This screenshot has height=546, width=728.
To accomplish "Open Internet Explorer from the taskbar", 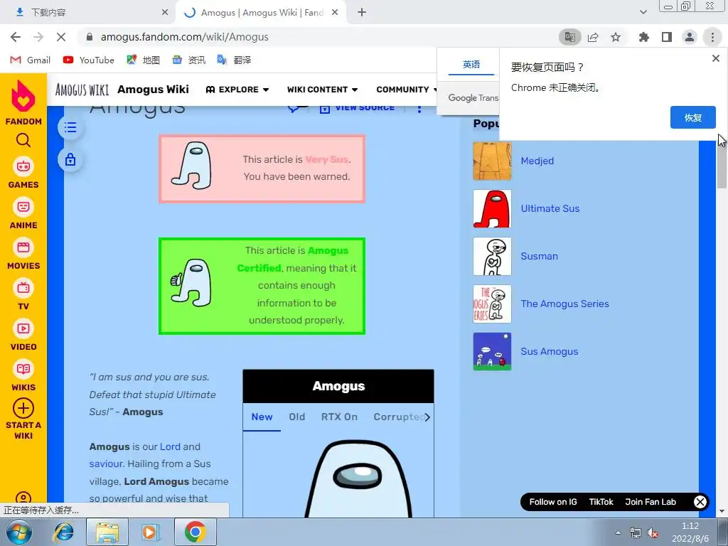I will point(63,532).
